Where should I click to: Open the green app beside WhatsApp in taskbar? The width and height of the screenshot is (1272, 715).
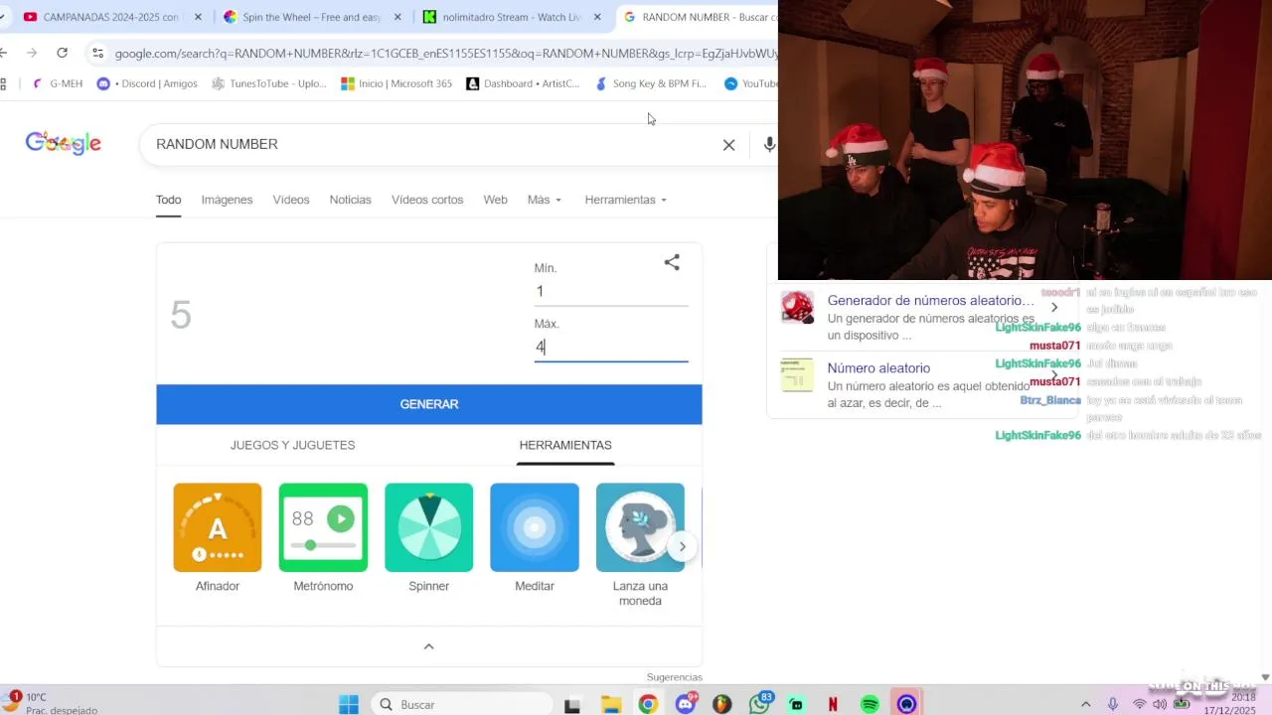pos(796,704)
